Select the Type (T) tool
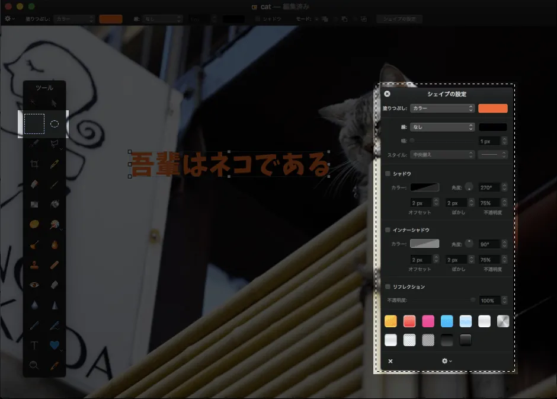 34,346
